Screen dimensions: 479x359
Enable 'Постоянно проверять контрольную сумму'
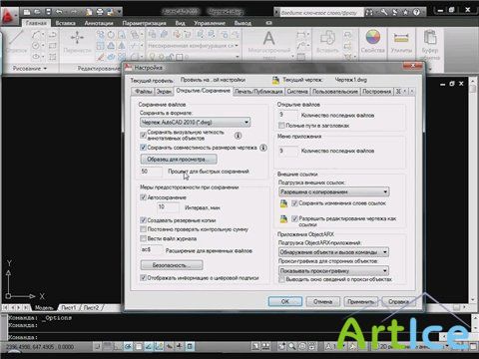[143, 229]
